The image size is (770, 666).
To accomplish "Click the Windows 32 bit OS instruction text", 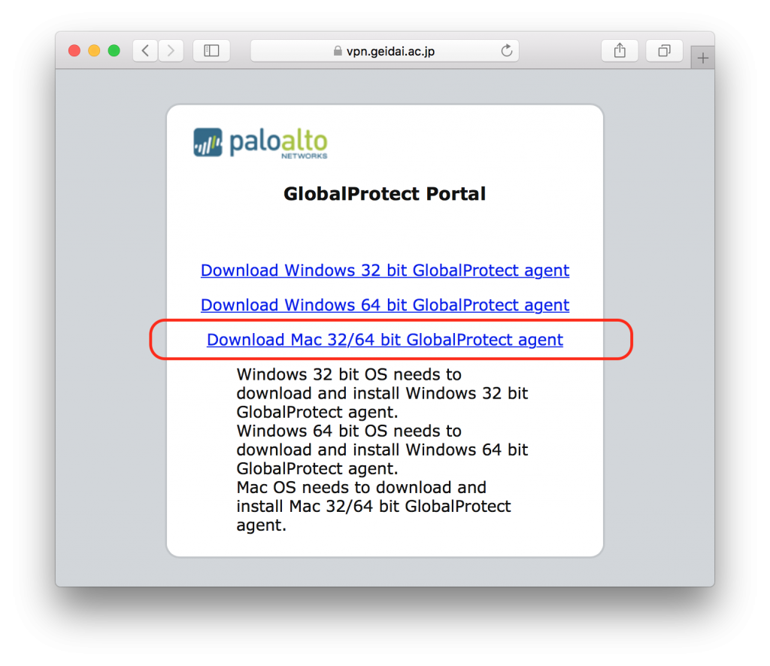I will click(x=382, y=393).
